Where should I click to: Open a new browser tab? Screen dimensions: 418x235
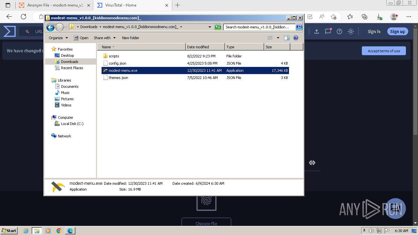pyautogui.click(x=178, y=5)
